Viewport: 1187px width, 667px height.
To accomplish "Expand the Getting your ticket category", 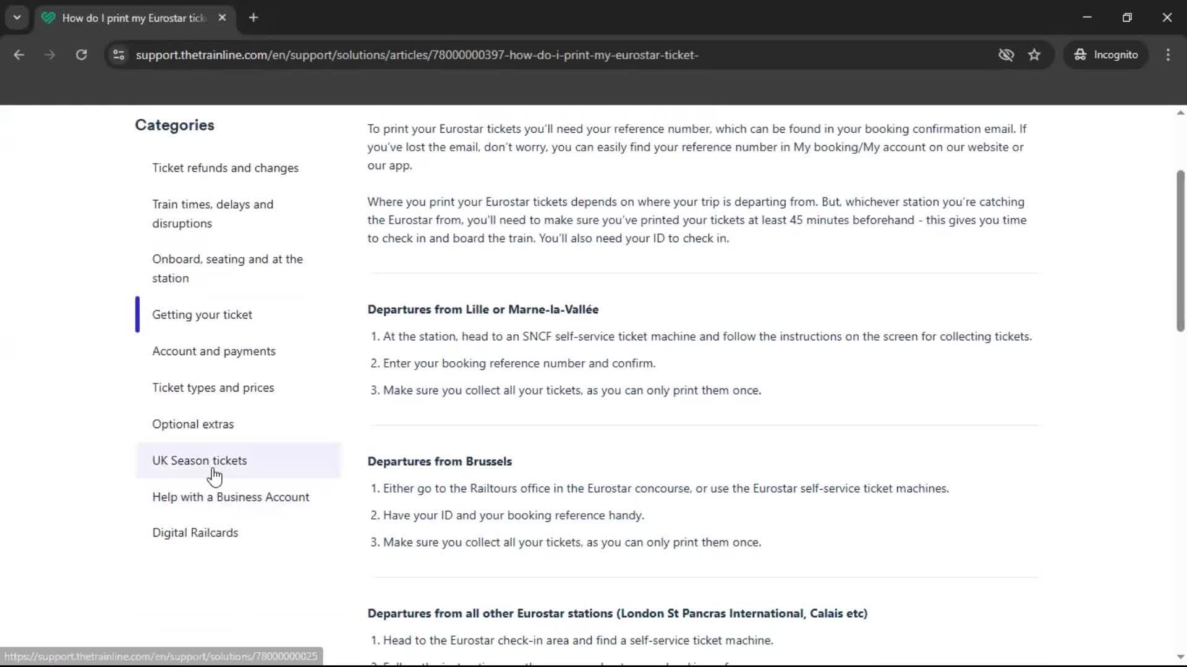I will click(202, 314).
